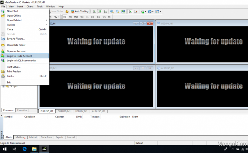Open the Help menu
This screenshot has height=153, width=248.
(x=61, y=6)
